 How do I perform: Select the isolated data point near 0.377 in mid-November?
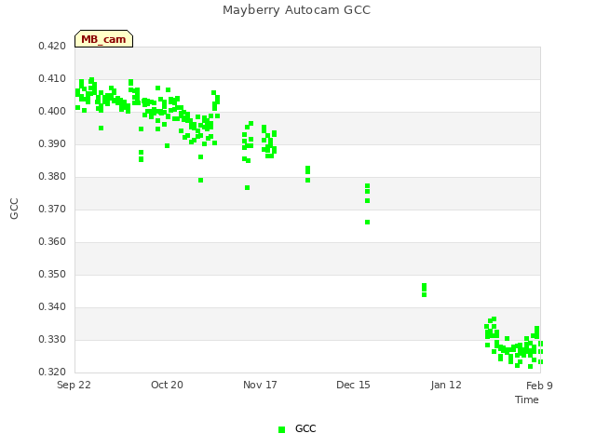coord(247,188)
